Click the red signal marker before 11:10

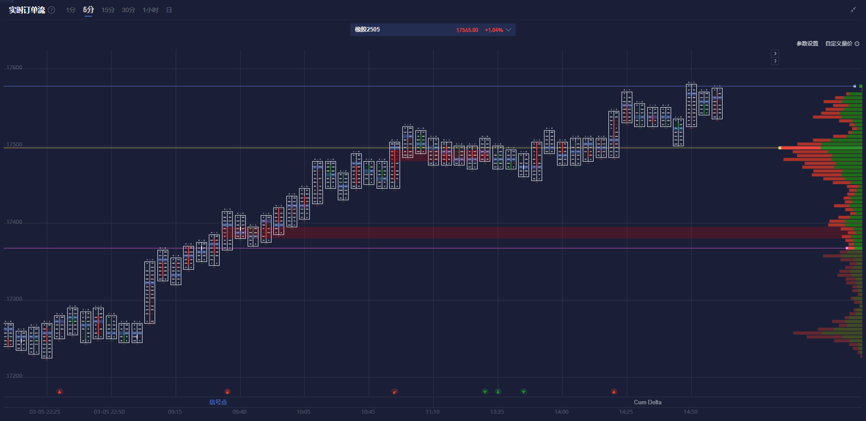point(395,392)
